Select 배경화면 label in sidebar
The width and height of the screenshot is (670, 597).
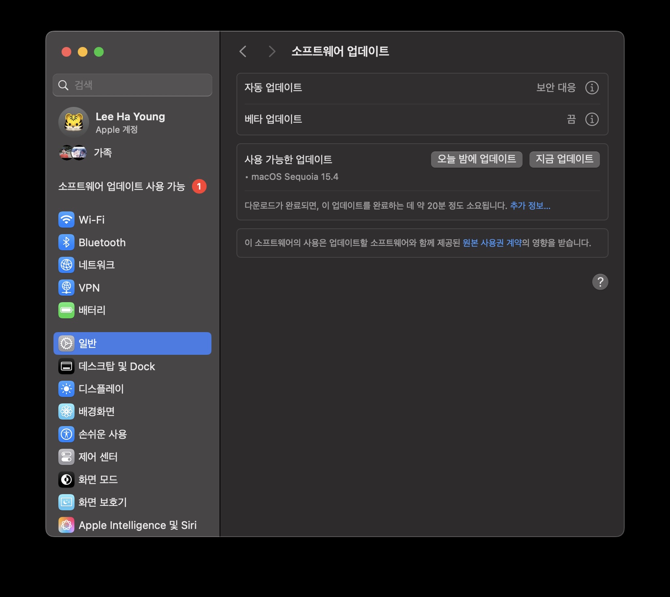tap(96, 412)
